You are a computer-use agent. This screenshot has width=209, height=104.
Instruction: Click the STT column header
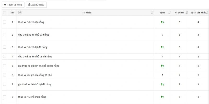pos(12,13)
